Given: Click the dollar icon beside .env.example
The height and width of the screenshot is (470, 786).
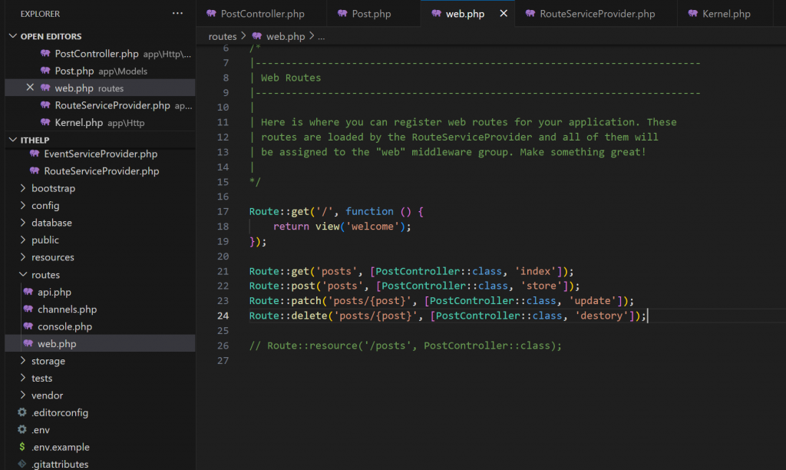Looking at the screenshot, I should pos(22,446).
